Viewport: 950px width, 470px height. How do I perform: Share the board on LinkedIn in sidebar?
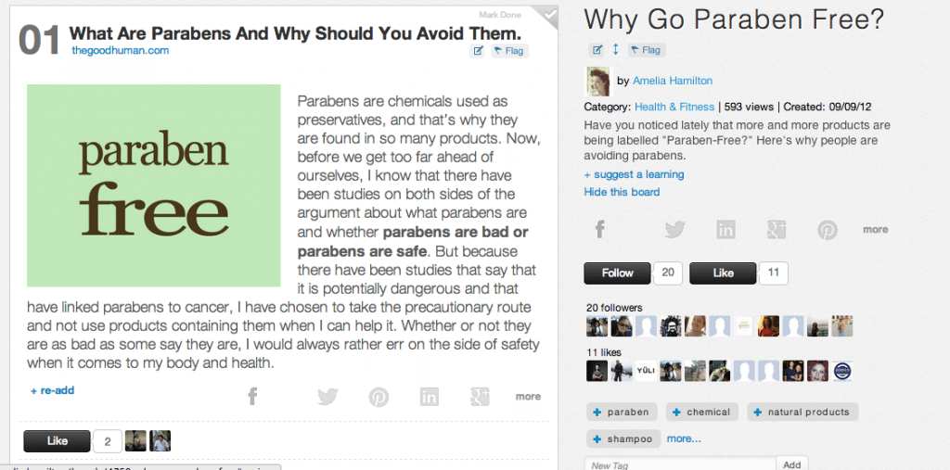click(x=725, y=230)
